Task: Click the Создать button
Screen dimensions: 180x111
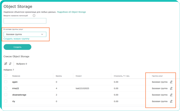Action: 17,47
